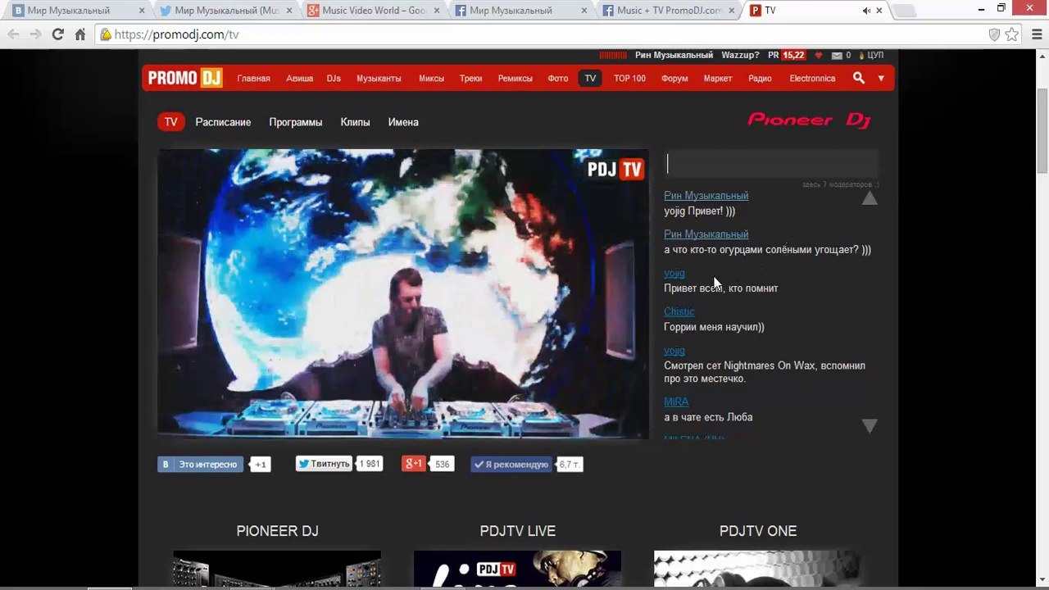
Task: Select the 'TV' item in red menu
Action: (590, 79)
